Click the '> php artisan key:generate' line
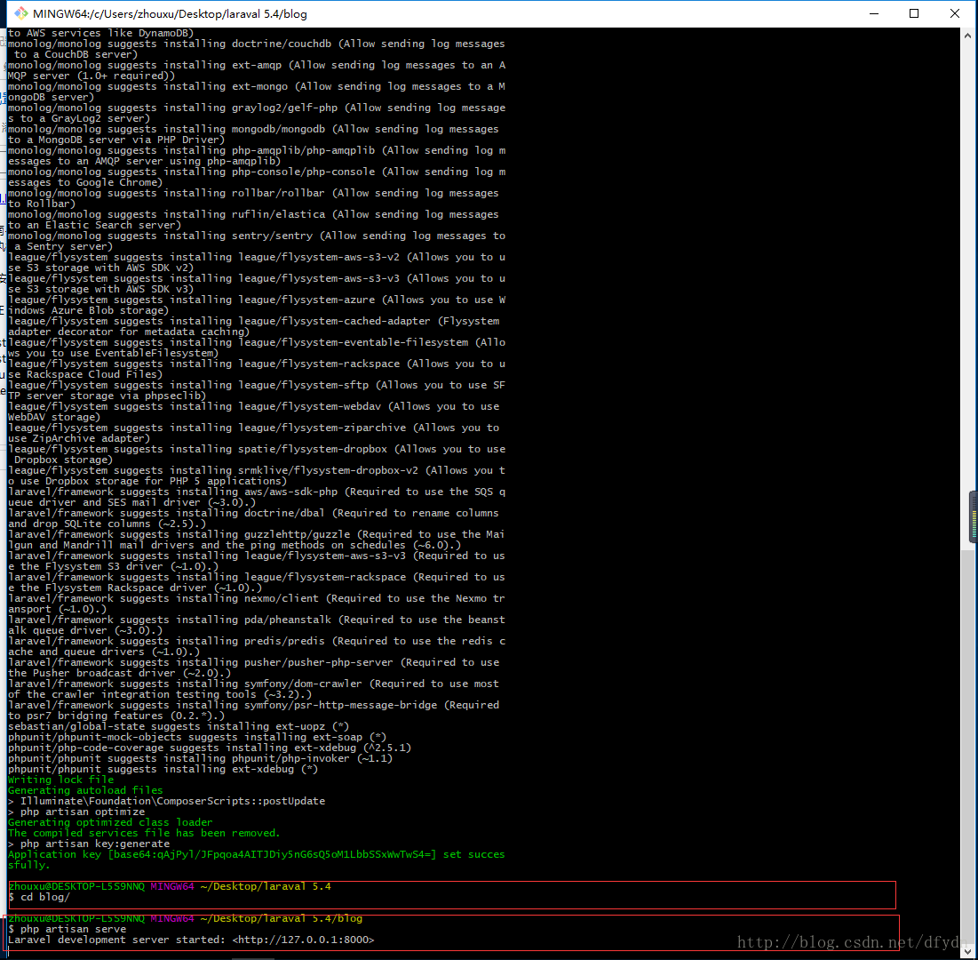 89,844
